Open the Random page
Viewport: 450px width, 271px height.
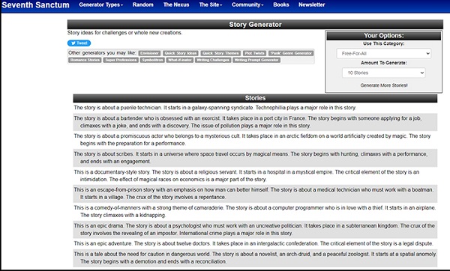143,5
